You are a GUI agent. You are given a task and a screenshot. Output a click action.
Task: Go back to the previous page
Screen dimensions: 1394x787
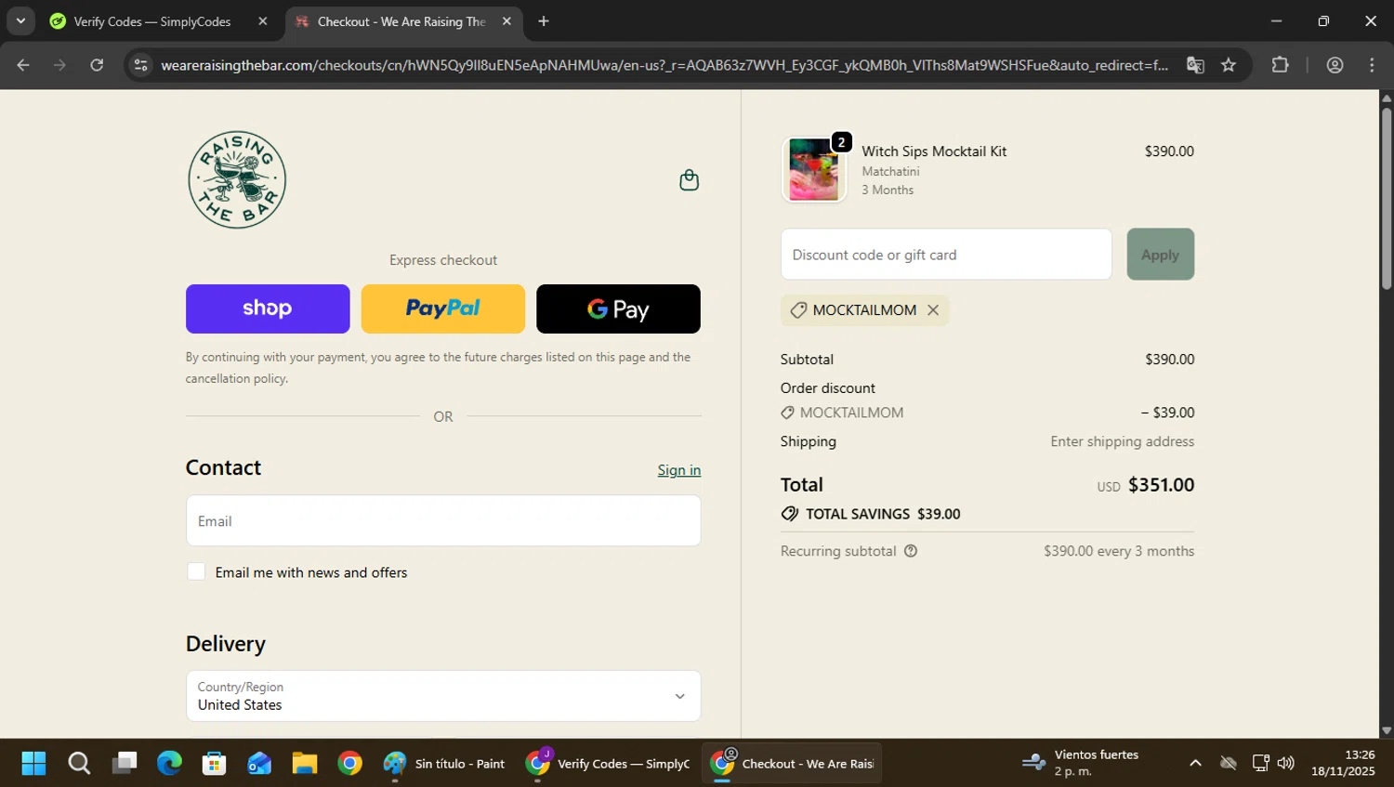pos(23,65)
